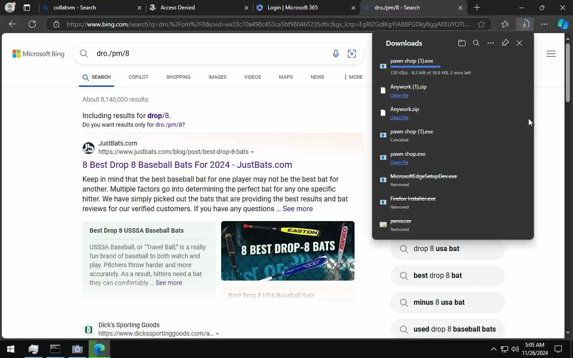Open the Windows Start menu
573x358 pixels.
pos(11,349)
